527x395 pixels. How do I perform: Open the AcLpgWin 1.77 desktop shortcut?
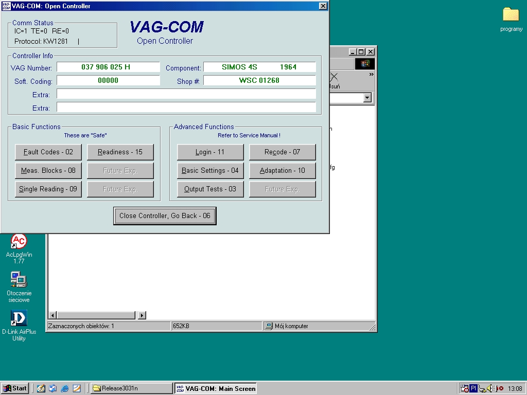19,241
